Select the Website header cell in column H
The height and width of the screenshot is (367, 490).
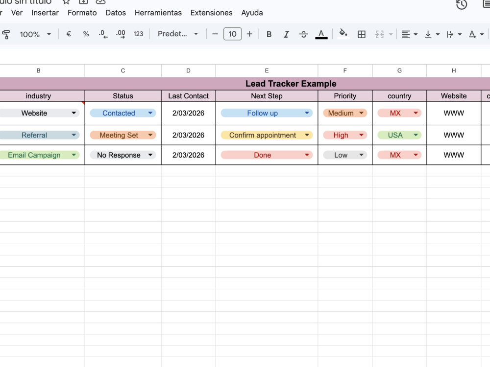pyautogui.click(x=454, y=96)
